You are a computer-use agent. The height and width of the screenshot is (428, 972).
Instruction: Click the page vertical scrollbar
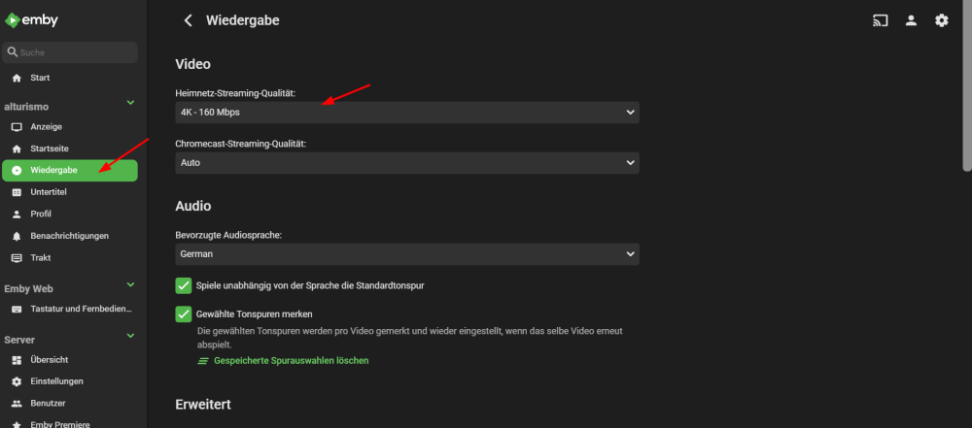(967, 86)
